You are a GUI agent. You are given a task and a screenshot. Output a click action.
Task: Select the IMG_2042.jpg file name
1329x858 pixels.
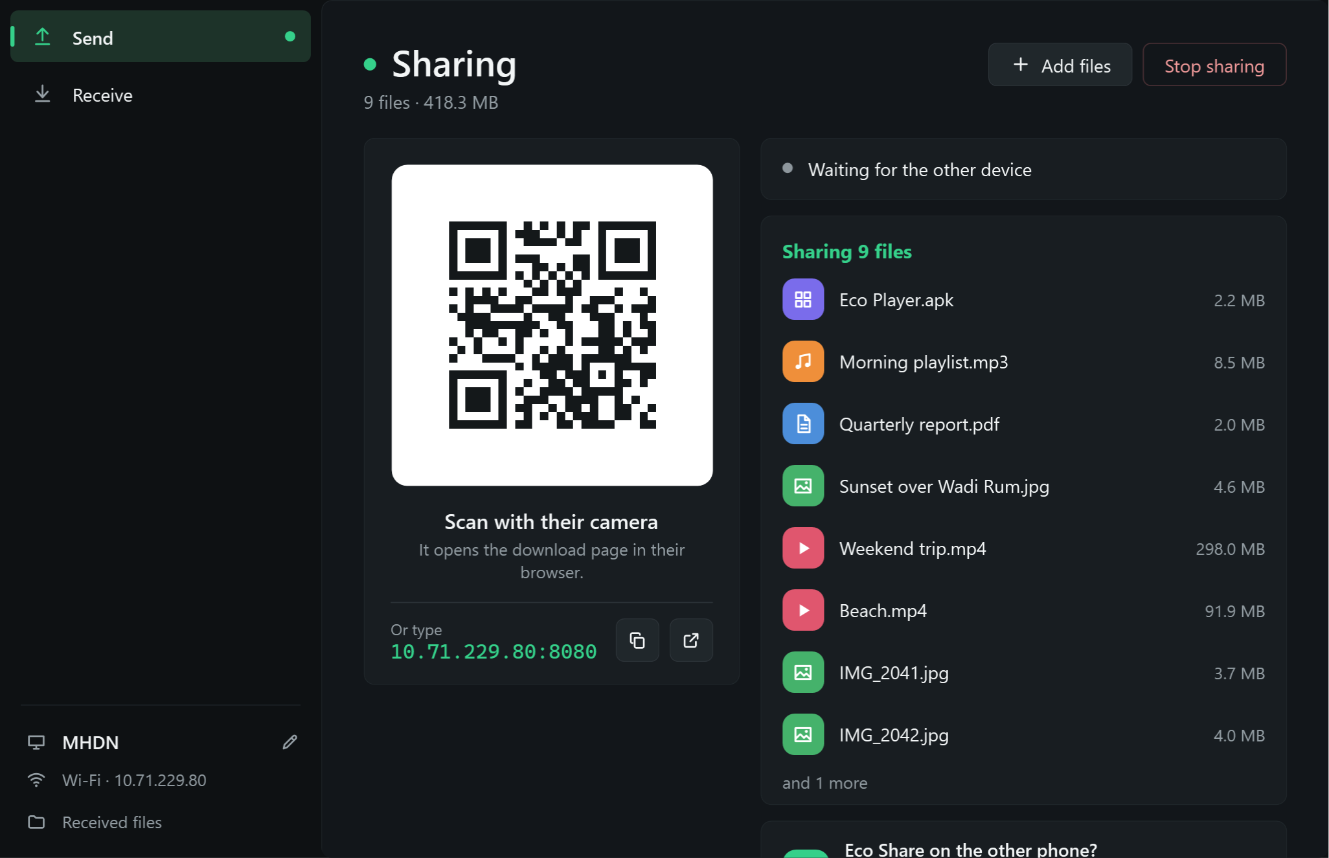[894, 736]
